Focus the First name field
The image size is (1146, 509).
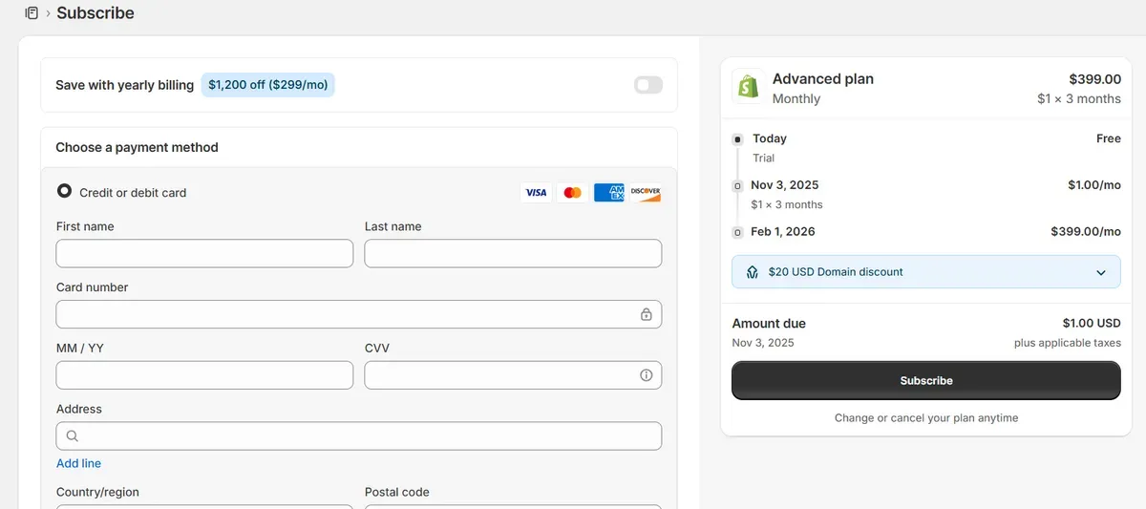pos(204,253)
